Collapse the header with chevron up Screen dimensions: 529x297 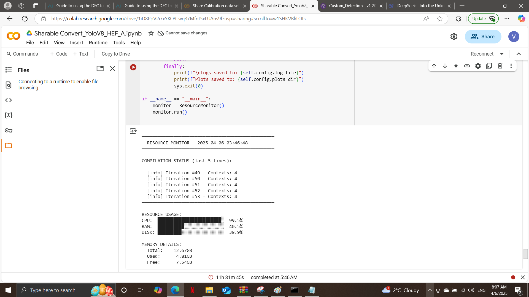click(519, 54)
